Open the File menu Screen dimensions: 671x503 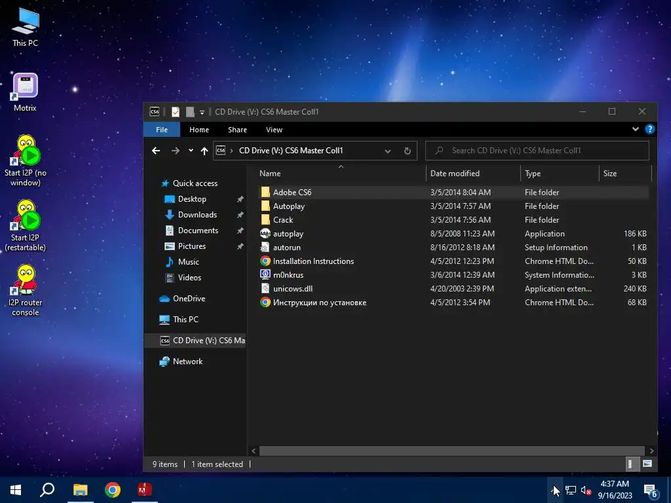pos(162,130)
